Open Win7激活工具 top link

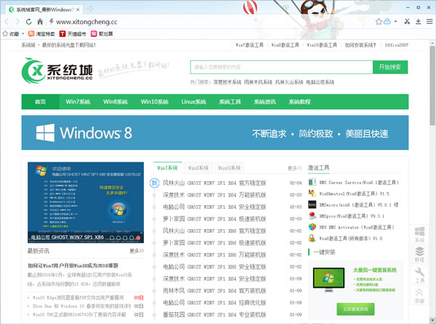coord(249,45)
